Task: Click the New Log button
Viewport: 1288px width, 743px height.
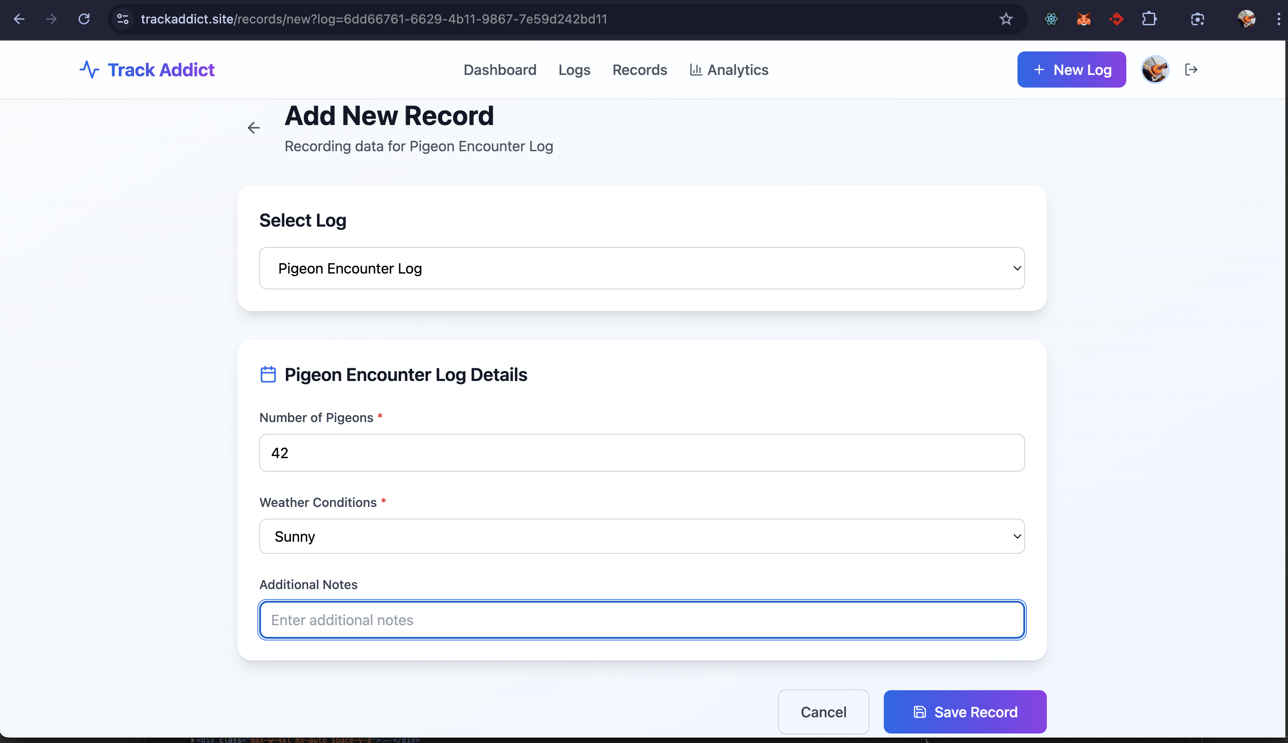Action: click(1071, 70)
